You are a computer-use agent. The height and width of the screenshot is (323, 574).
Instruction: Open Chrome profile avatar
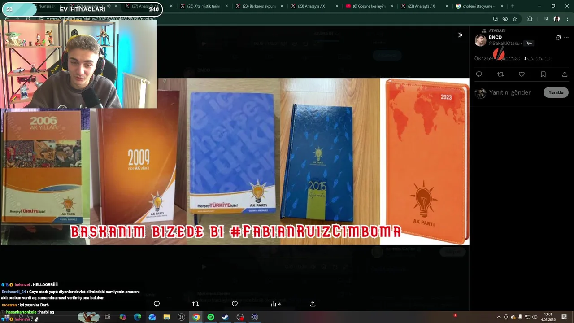[557, 19]
